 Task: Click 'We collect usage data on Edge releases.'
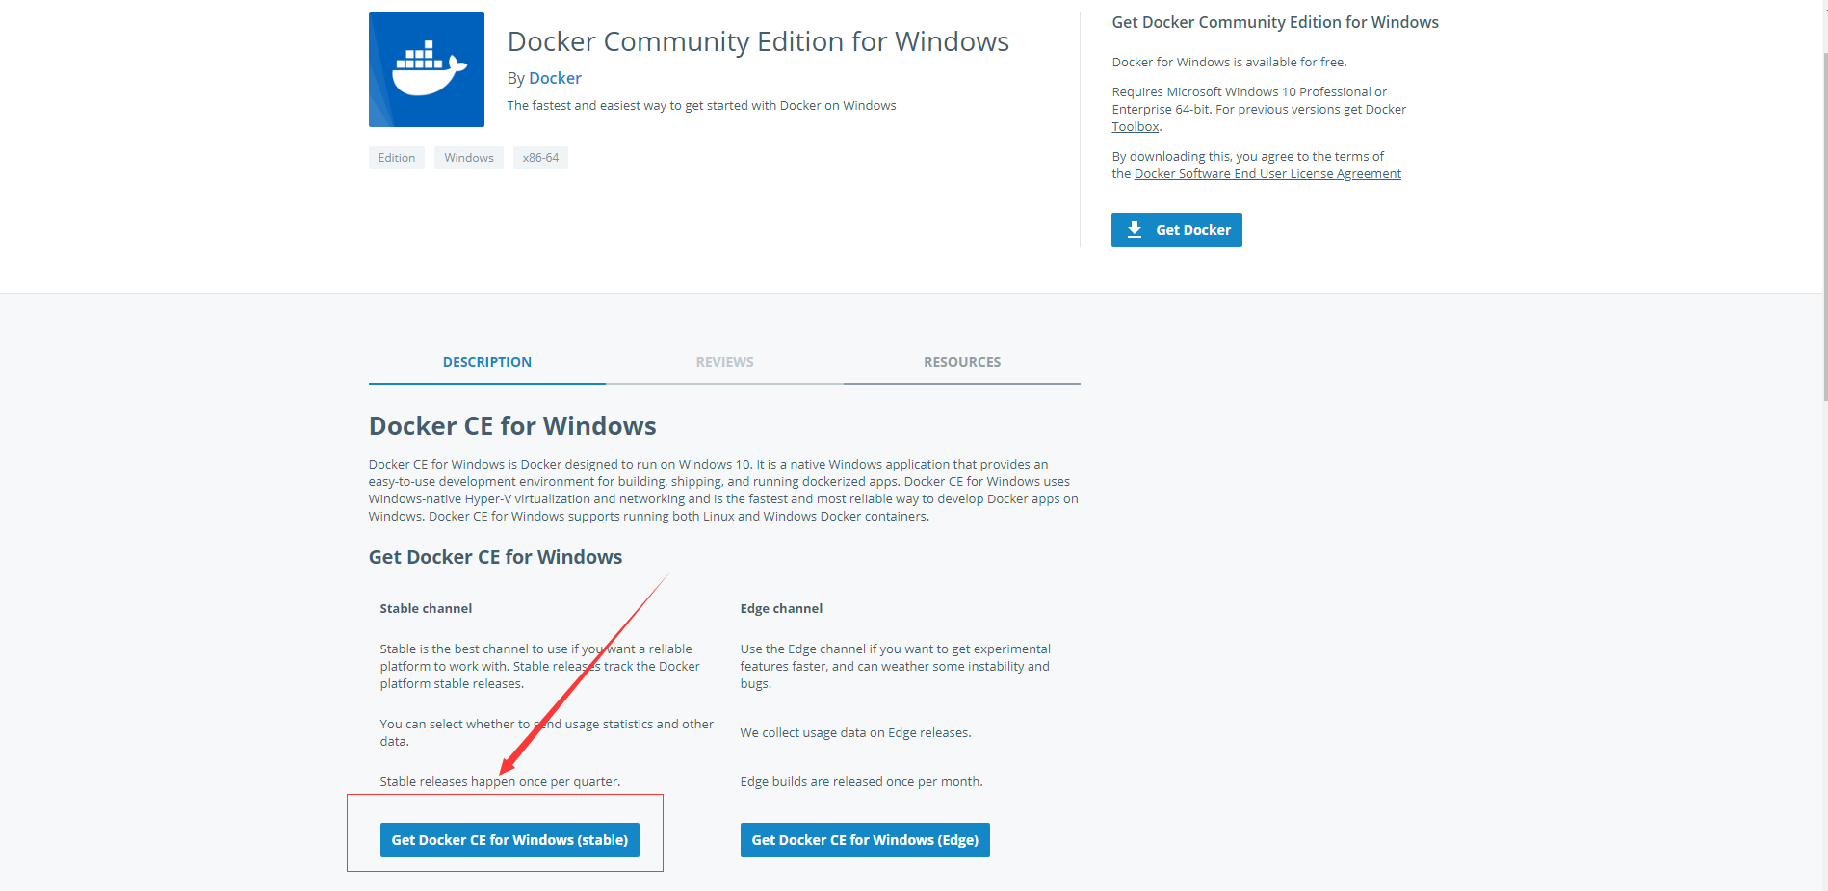point(855,733)
